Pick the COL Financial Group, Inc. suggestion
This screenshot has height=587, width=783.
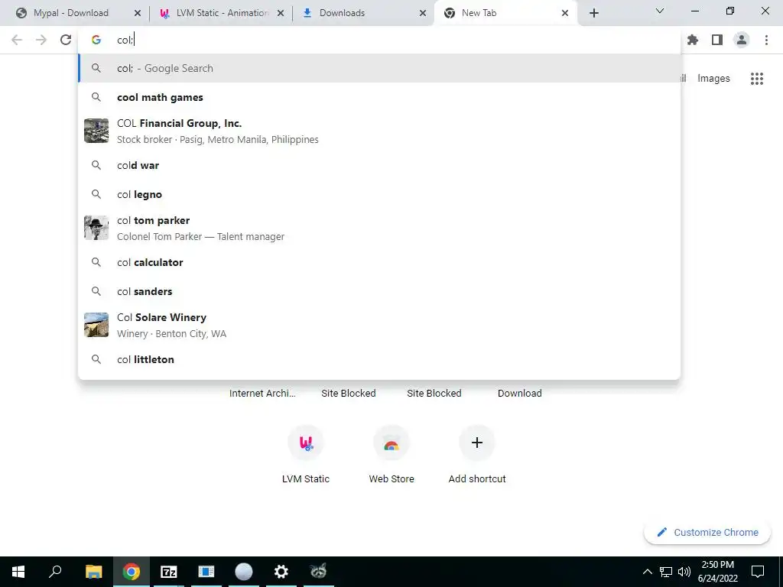coord(379,131)
